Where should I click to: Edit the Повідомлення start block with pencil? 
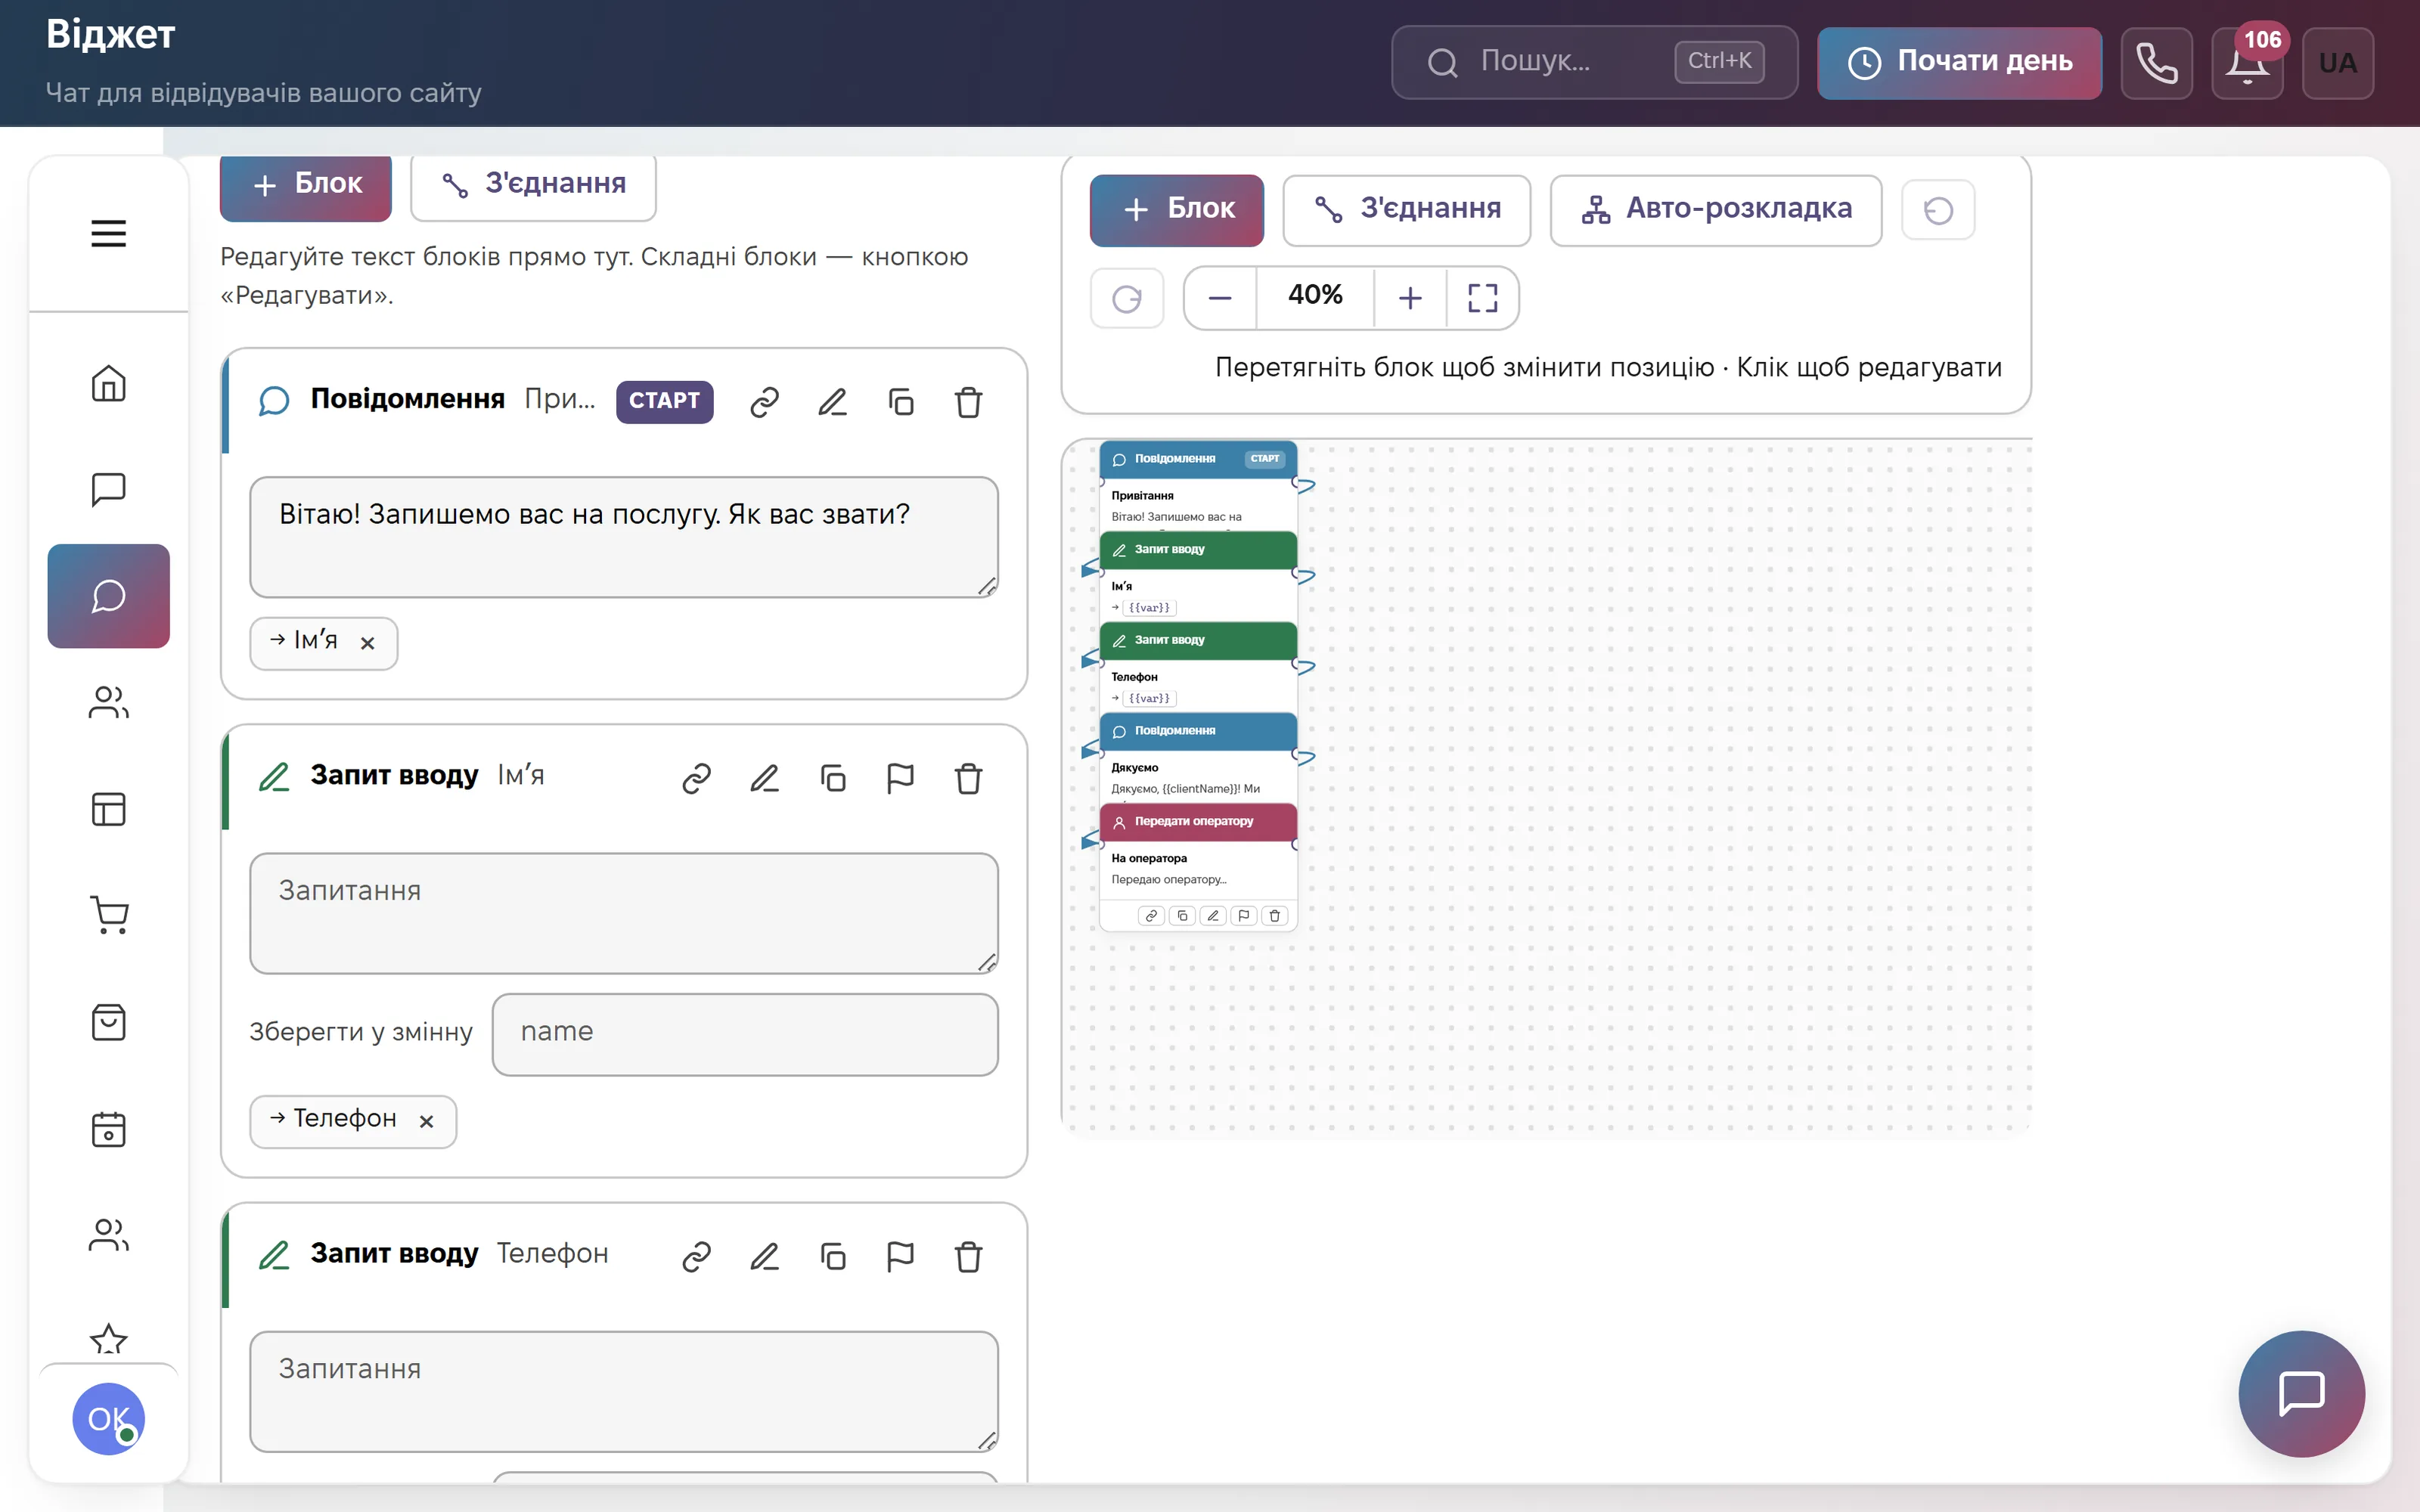833,402
